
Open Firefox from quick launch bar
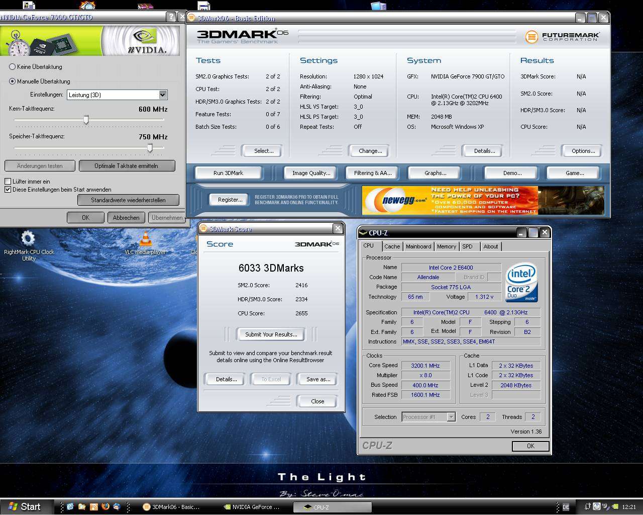[105, 507]
